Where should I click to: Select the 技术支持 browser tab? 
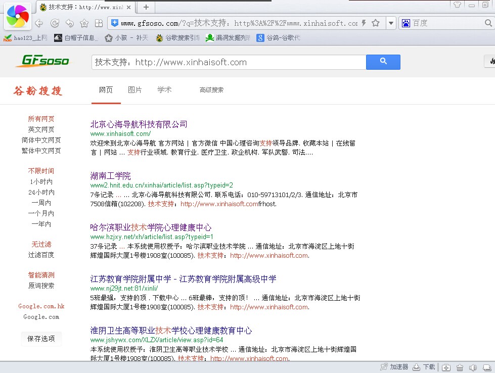click(85, 7)
